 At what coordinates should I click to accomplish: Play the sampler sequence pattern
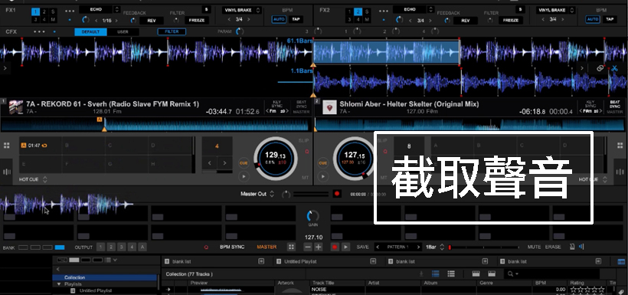pos(345,247)
